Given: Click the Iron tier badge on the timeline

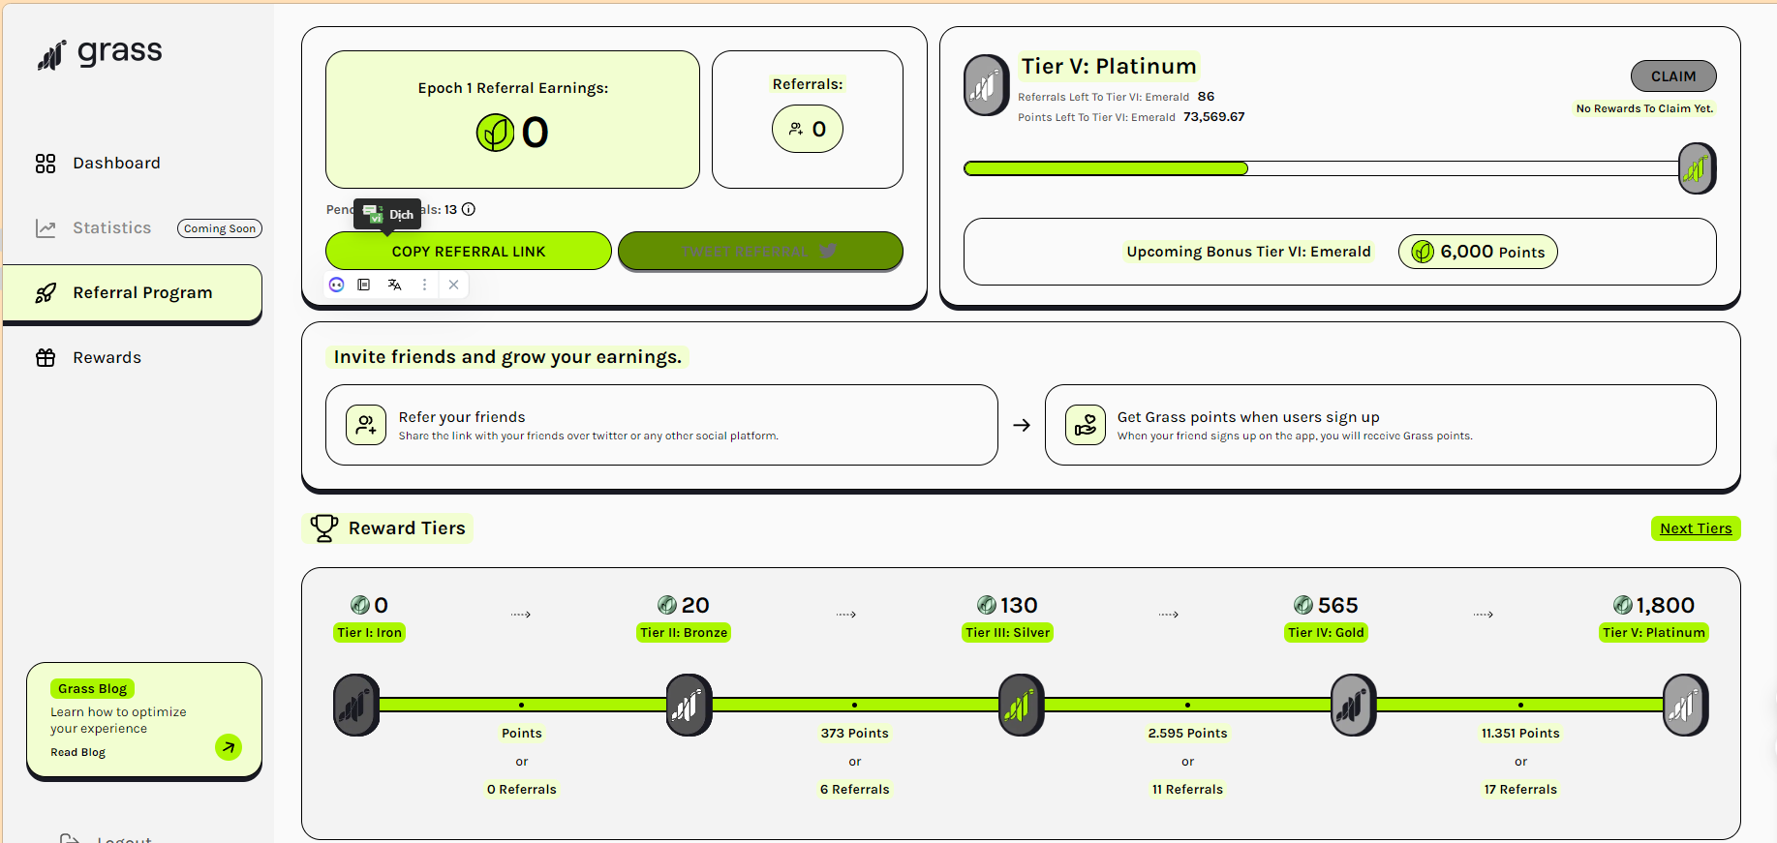Looking at the screenshot, I should coord(356,706).
